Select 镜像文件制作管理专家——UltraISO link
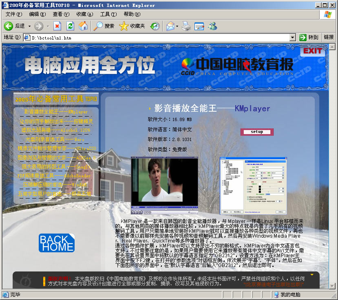 pos(57,148)
